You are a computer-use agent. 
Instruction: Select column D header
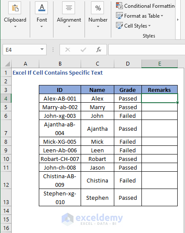click(128, 64)
